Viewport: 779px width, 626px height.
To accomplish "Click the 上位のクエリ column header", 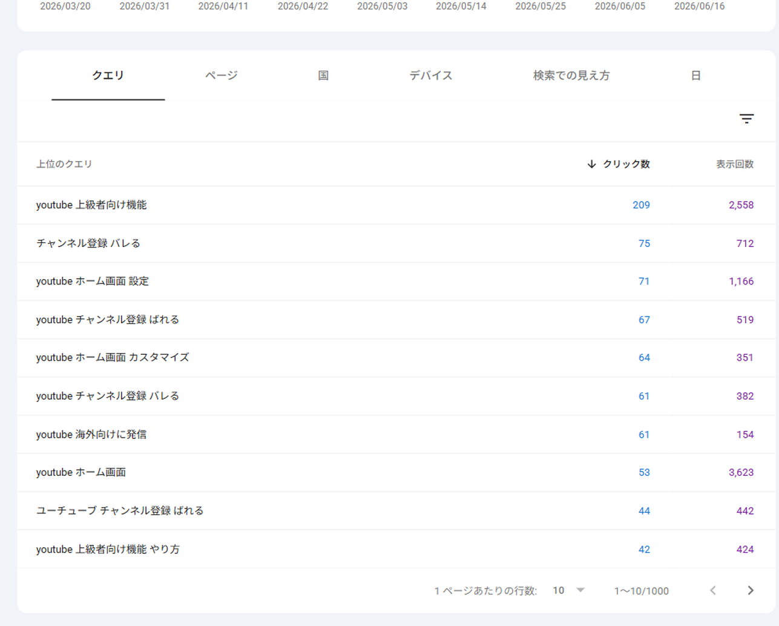I will 64,164.
